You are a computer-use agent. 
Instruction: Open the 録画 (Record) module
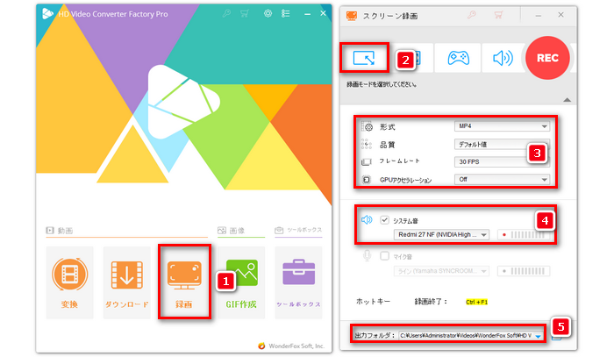[x=184, y=282]
